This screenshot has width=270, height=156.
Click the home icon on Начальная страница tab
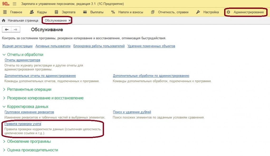click(x=4, y=20)
